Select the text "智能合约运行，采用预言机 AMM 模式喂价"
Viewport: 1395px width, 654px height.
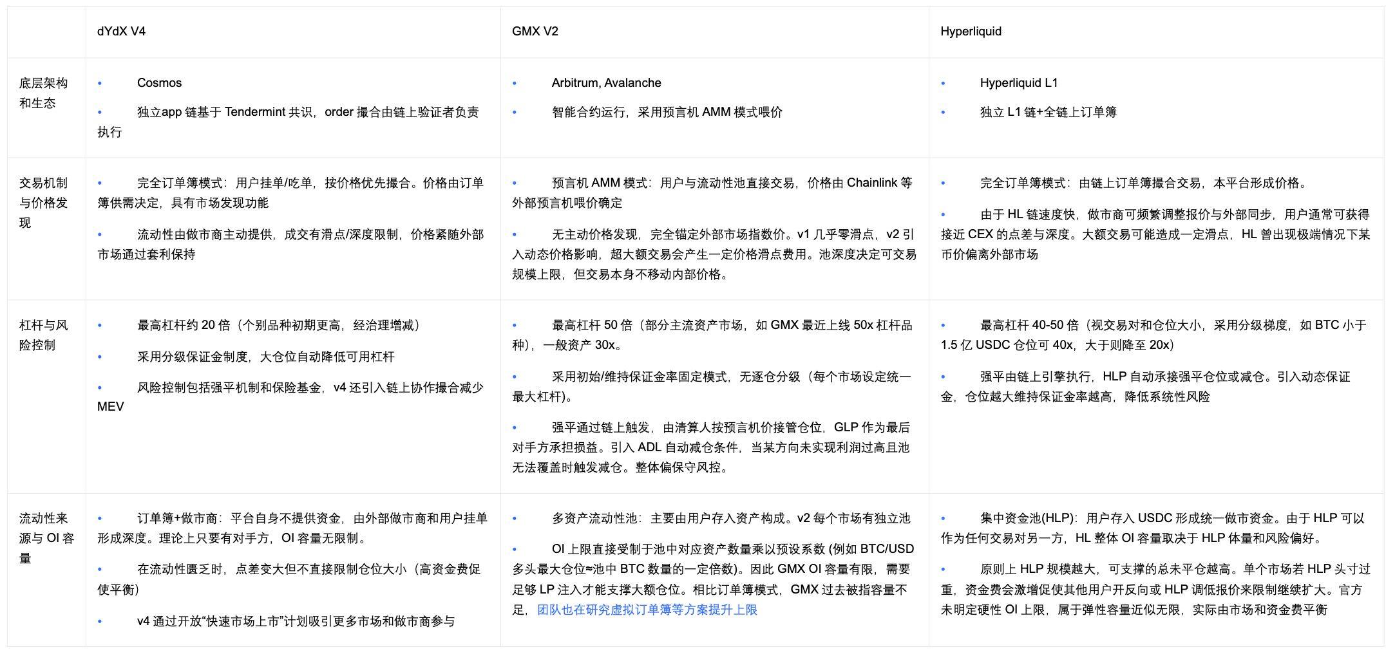point(667,112)
